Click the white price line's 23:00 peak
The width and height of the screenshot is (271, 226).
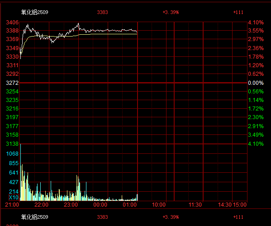(x=78, y=23)
